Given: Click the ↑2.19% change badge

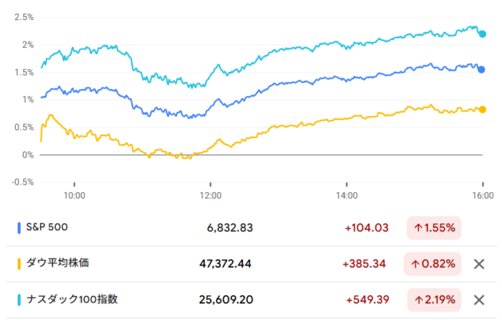Looking at the screenshot, I should [x=434, y=300].
